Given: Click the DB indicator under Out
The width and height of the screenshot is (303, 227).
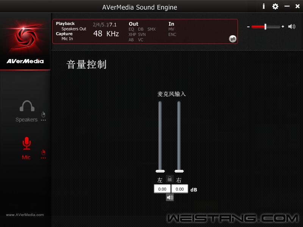Looking at the screenshot, I should point(141,30).
